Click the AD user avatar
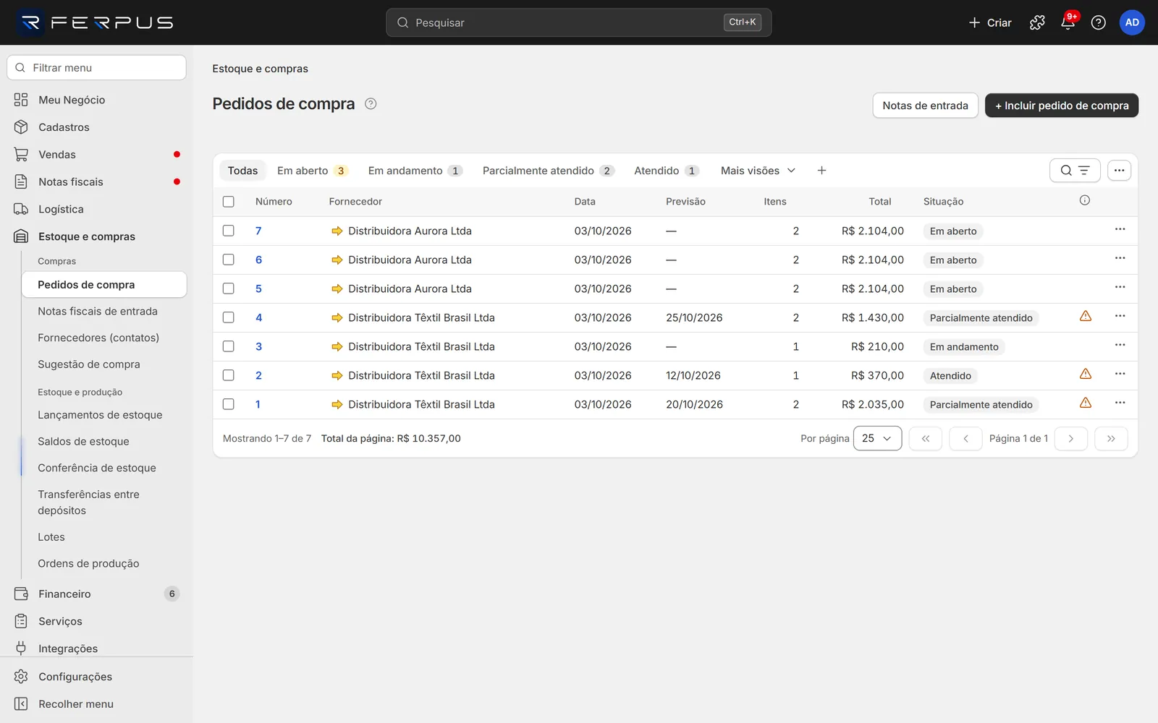 pos(1132,22)
